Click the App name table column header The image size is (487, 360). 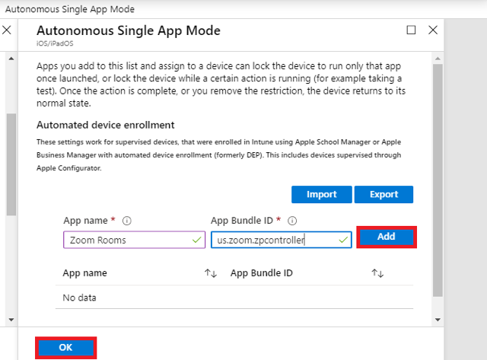click(x=84, y=273)
